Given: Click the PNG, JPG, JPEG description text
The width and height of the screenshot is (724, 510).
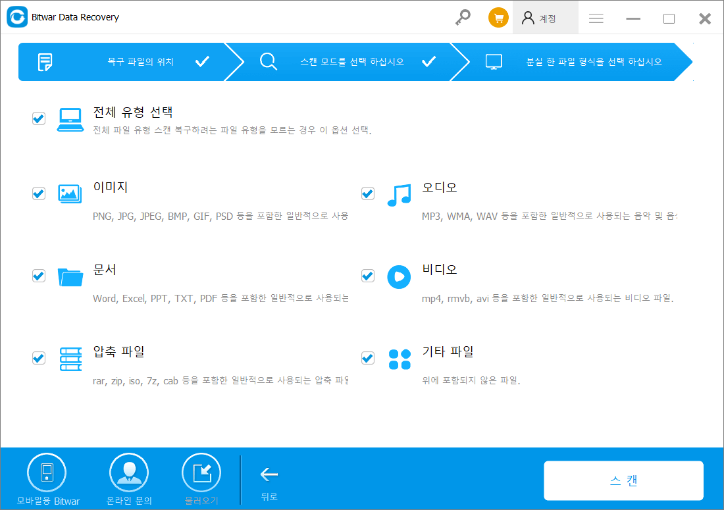Looking at the screenshot, I should point(220,216).
